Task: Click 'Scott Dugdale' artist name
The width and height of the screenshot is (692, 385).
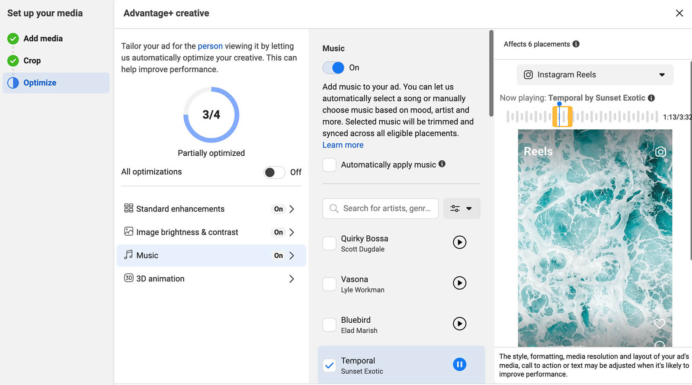Action: 362,249
